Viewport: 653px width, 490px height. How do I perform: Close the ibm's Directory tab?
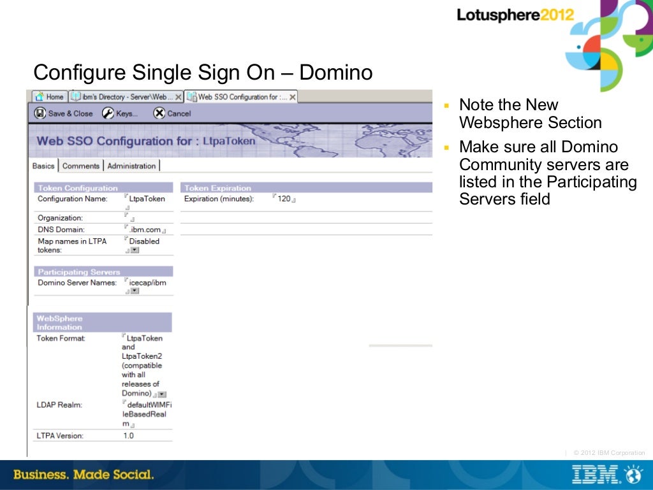[x=179, y=97]
